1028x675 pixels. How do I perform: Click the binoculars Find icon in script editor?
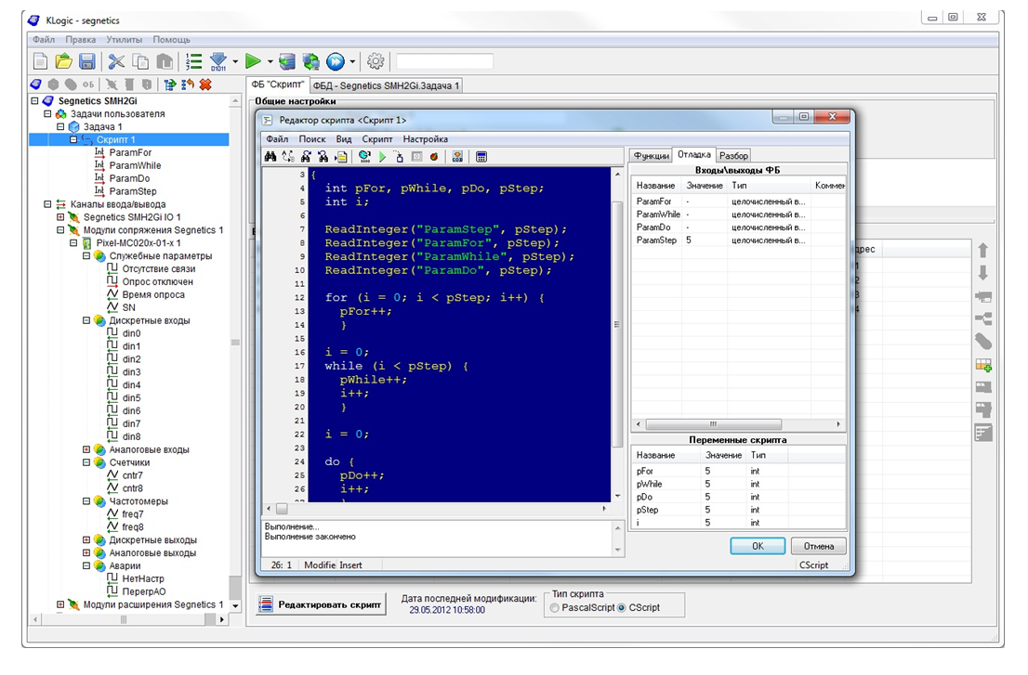270,157
